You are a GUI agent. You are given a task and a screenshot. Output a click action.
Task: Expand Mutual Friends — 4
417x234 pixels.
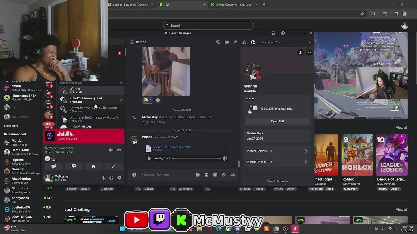tap(277, 162)
